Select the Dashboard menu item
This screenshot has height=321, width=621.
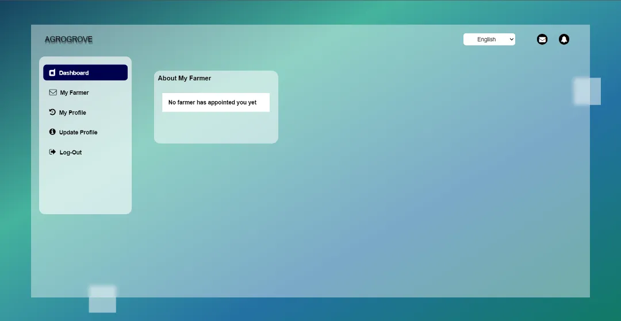(74, 73)
